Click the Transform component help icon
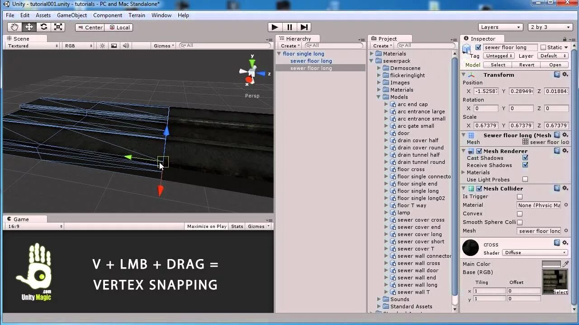579x325 pixels. tap(557, 74)
